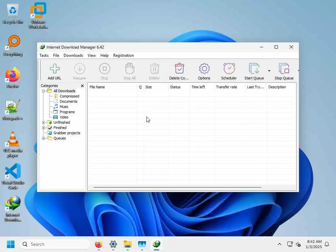The width and height of the screenshot is (336, 252).
Task: Select the VMware Workstation desktop icon
Action: [38, 15]
